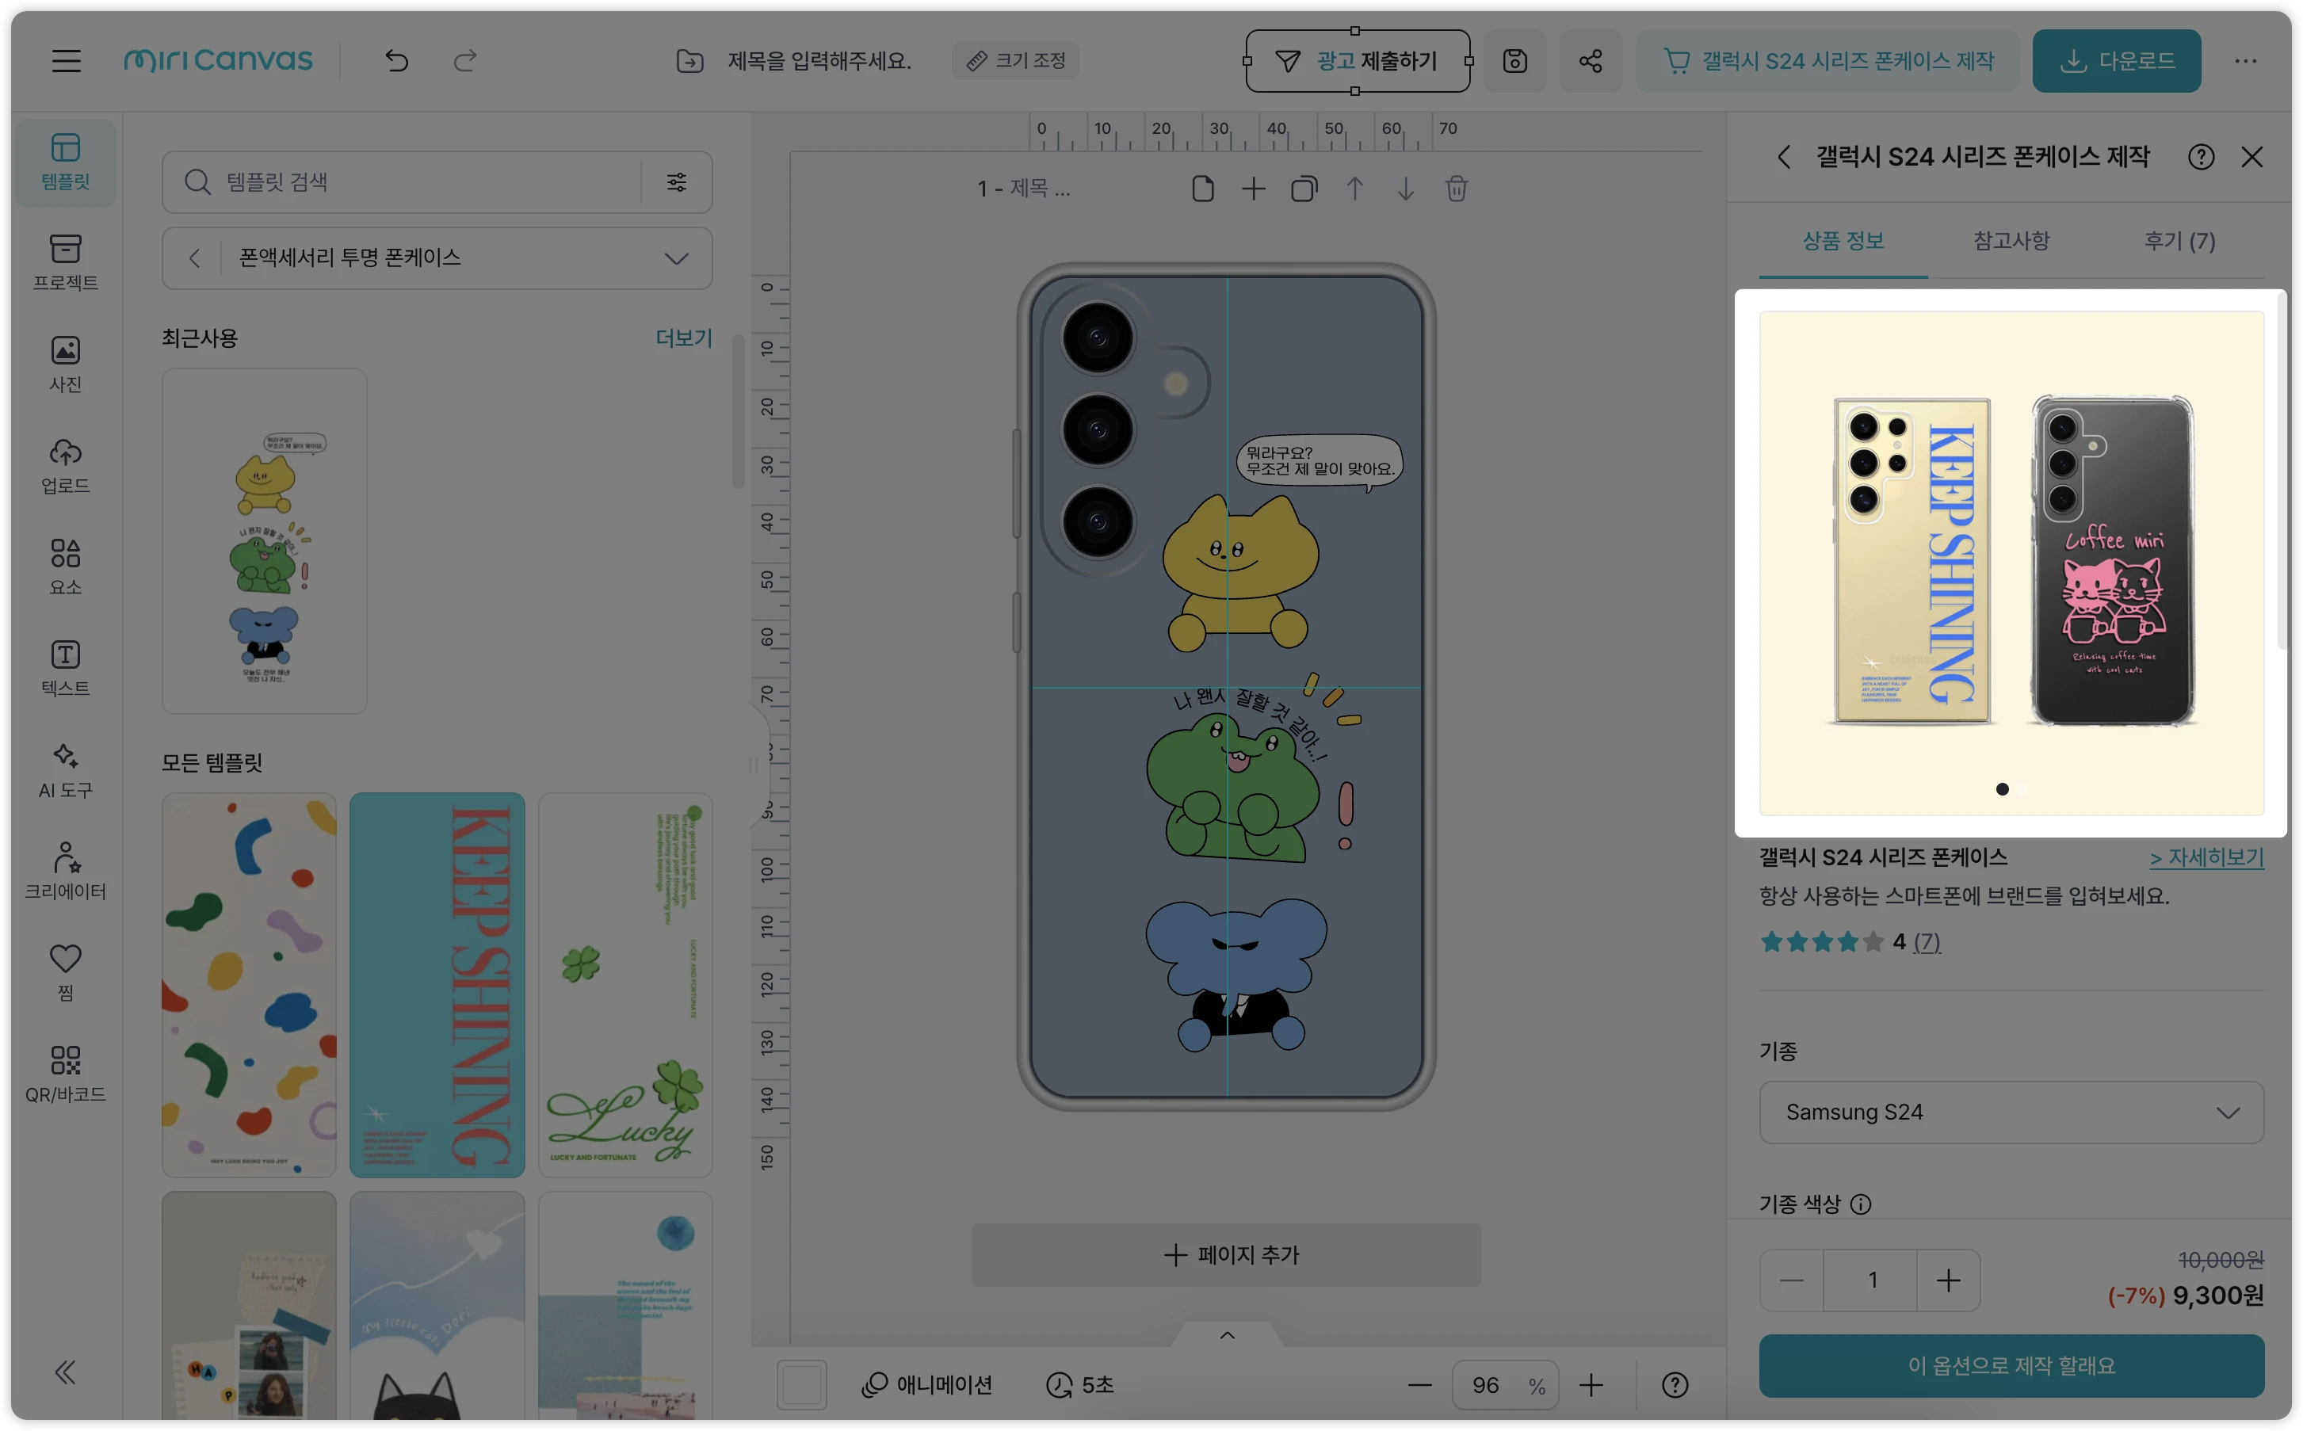Select the teal KEEP SHINING template thumbnail
Viewport: 2303px width, 1431px height.
coord(437,984)
